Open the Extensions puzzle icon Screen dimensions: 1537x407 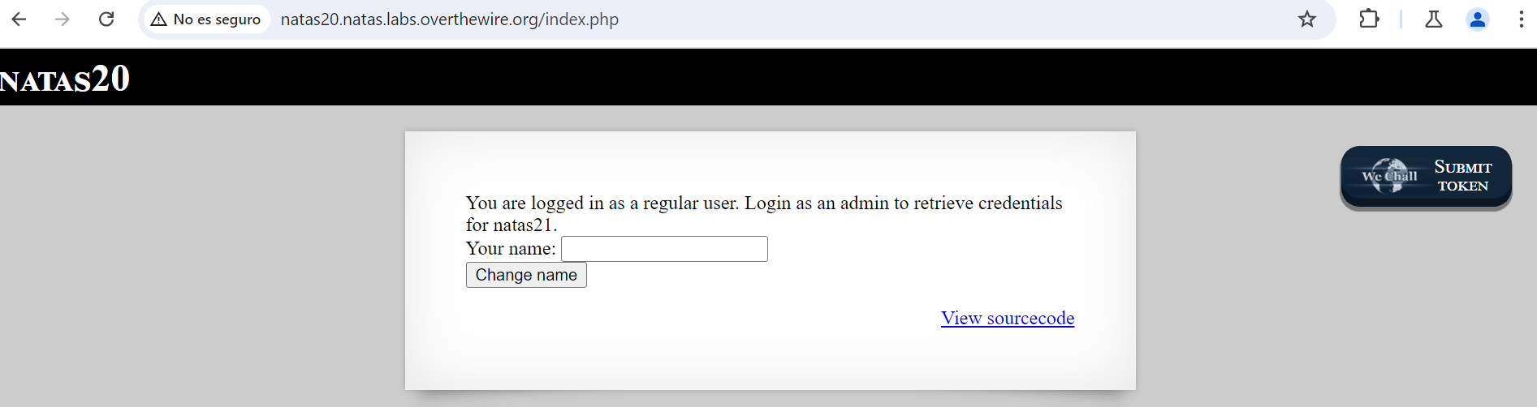[1369, 19]
